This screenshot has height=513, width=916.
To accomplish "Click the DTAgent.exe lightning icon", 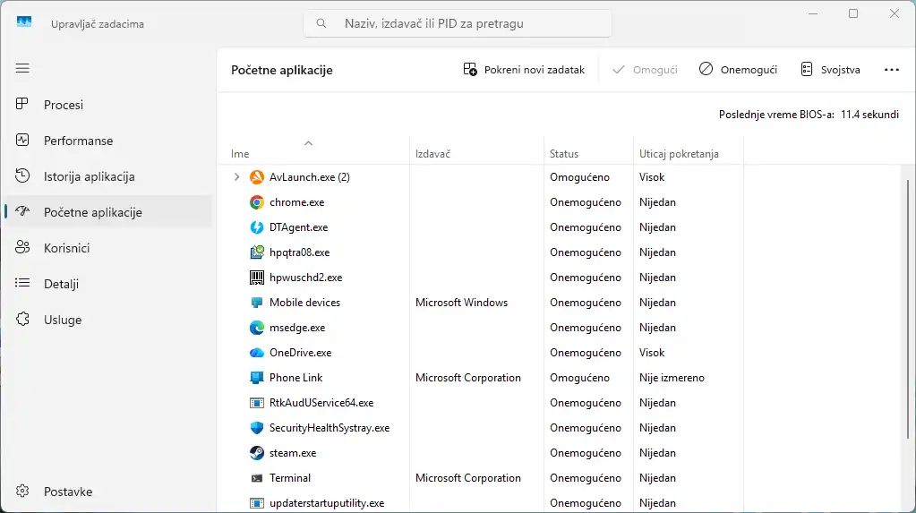I will point(256,227).
